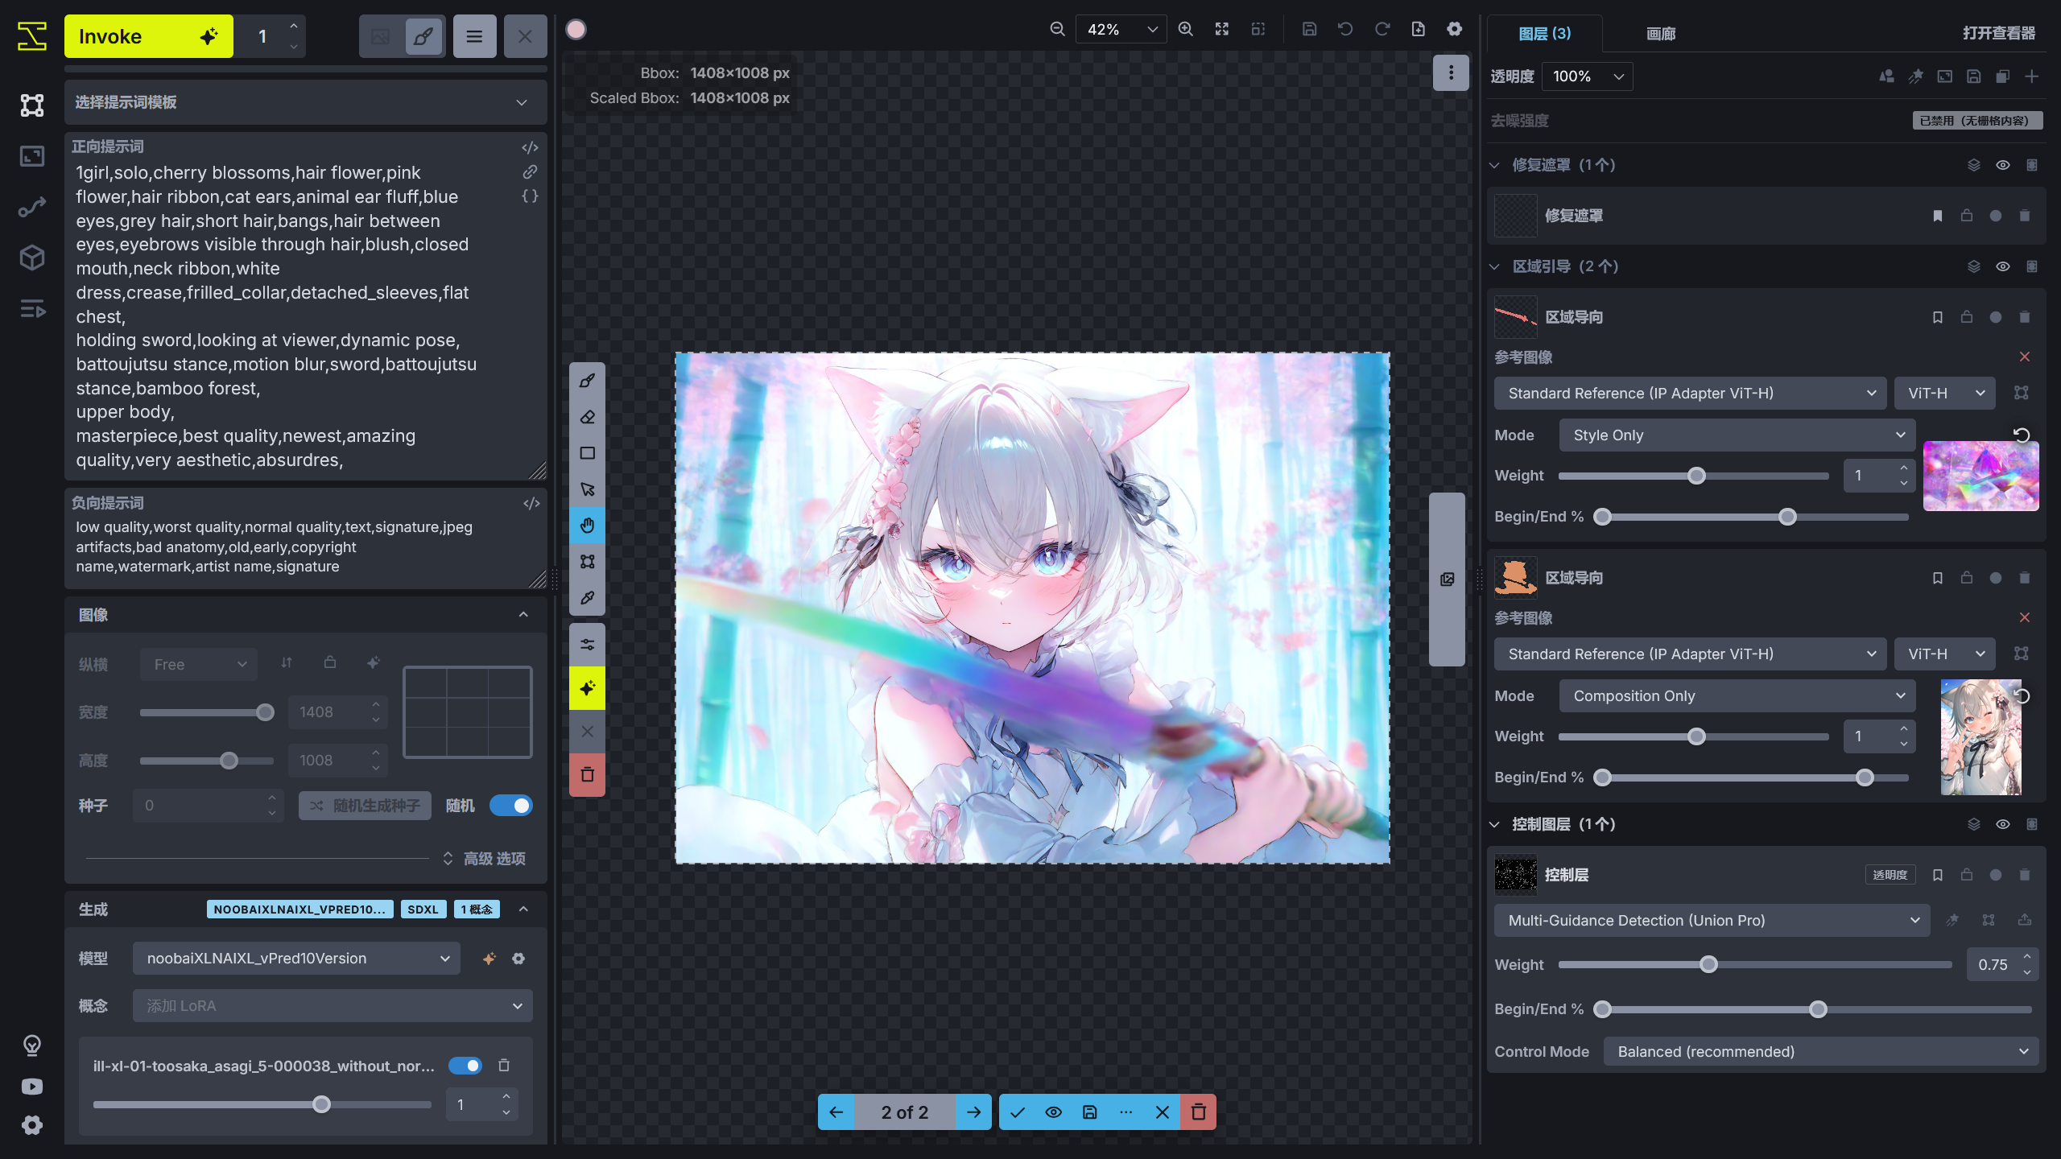Select the Eraser tool

[587, 417]
